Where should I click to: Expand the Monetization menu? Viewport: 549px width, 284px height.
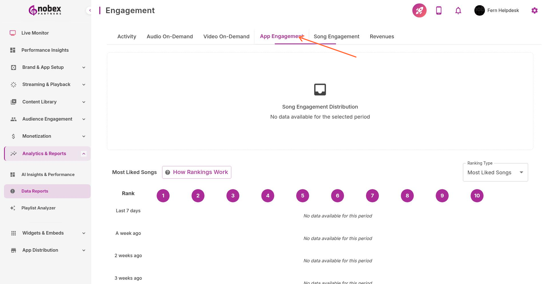point(37,136)
